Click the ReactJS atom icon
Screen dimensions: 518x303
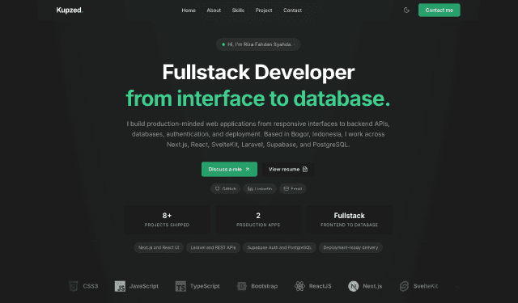tap(299, 286)
